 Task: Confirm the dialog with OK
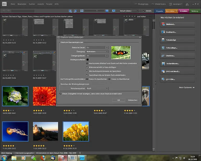119,100
